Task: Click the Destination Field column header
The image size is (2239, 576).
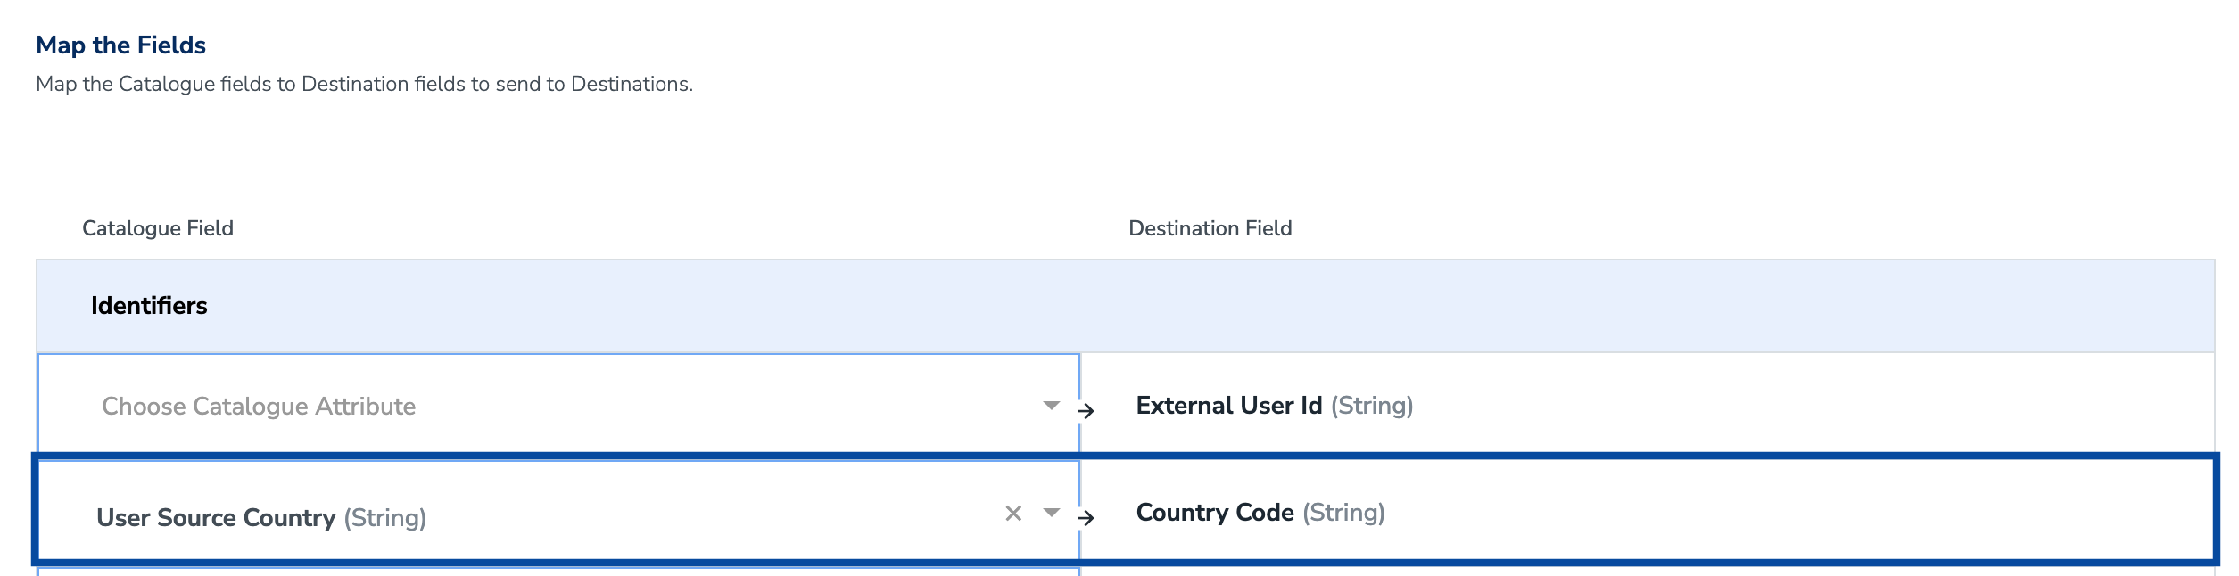Action: coord(1210,228)
